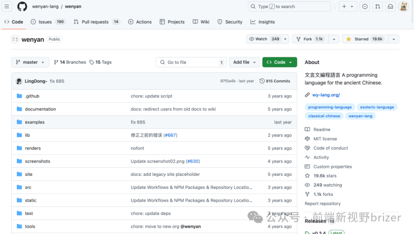Image resolution: width=414 pixels, height=234 pixels.
Task: Click the .github folder icon
Action: coord(19,96)
